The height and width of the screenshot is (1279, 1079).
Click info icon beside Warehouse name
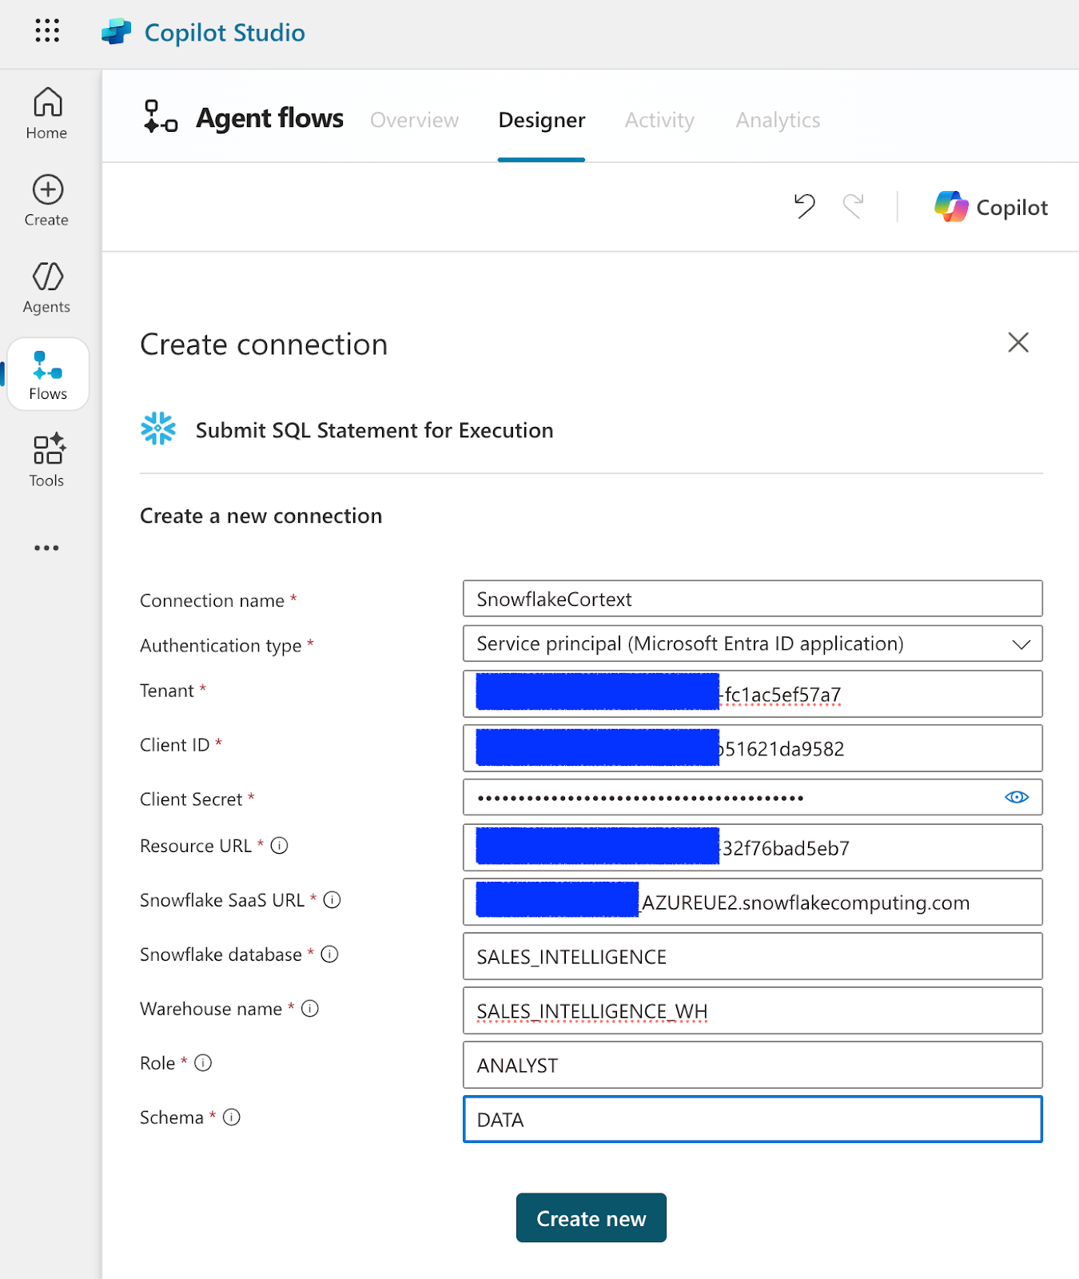(x=310, y=1009)
